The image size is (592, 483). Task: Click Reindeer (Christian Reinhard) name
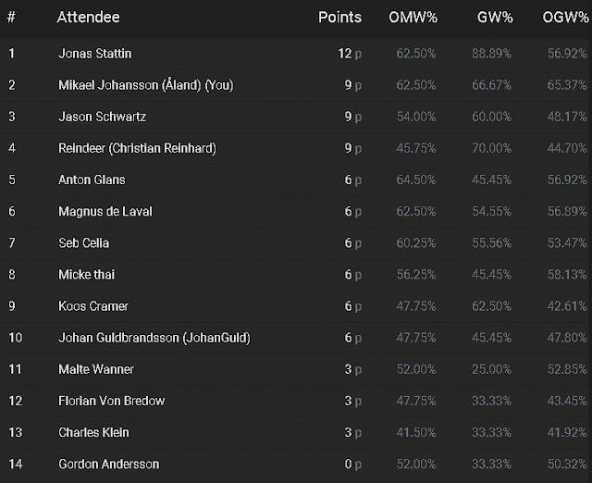tap(138, 148)
